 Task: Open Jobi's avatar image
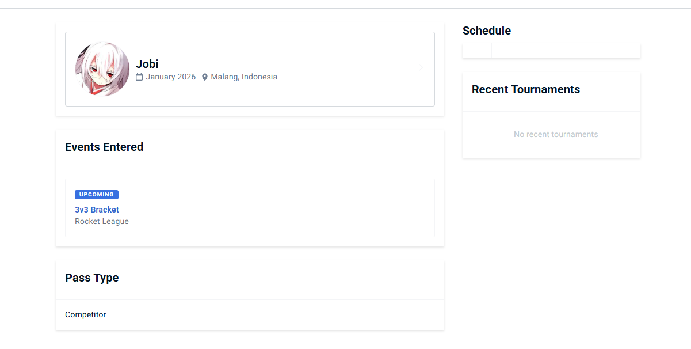click(x=102, y=69)
